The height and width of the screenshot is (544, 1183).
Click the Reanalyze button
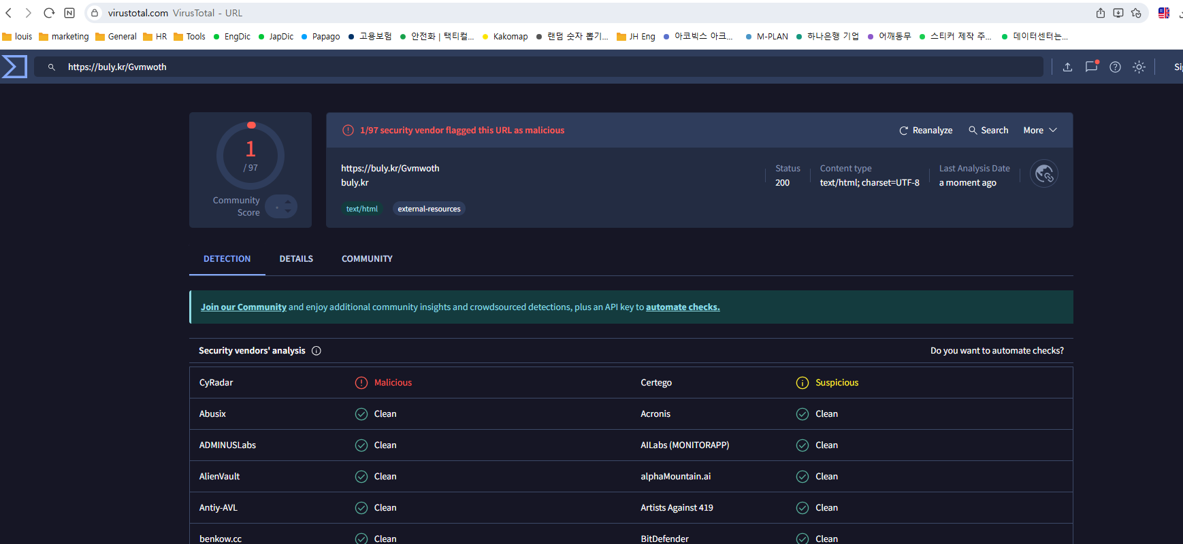926,130
